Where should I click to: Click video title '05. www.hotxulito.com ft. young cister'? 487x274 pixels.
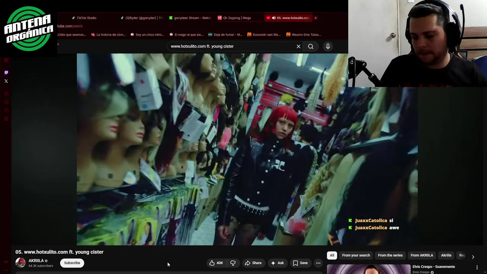coord(59,252)
